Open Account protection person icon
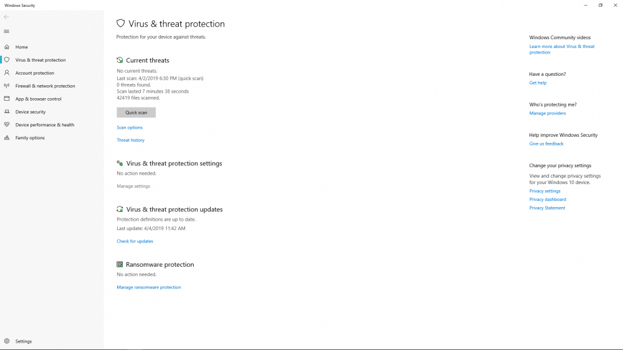Screen dimensions: 623x350 tap(7, 73)
